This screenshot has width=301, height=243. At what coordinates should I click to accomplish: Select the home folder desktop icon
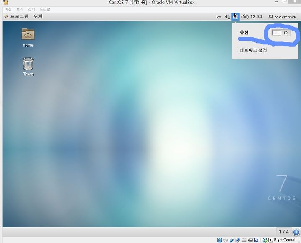point(28,38)
